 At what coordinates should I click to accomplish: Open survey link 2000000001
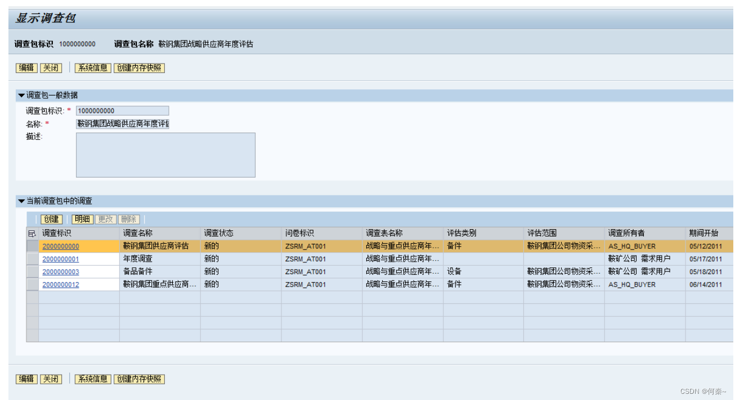(61, 260)
